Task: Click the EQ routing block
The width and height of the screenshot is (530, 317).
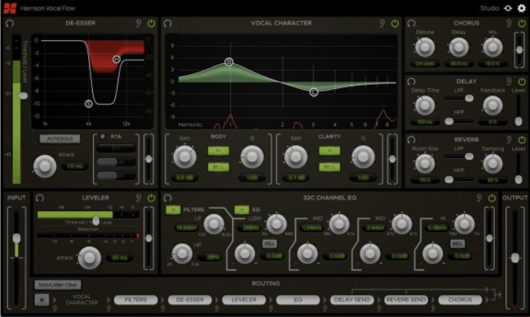Action: [298, 300]
